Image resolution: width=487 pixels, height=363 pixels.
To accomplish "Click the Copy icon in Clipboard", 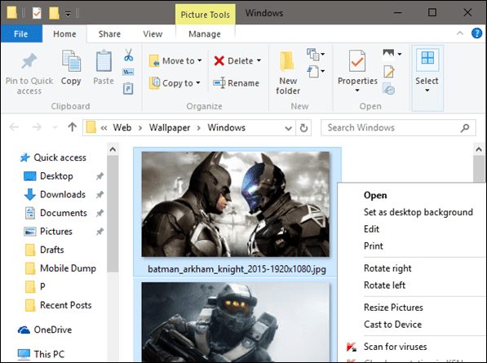I will pos(71,61).
